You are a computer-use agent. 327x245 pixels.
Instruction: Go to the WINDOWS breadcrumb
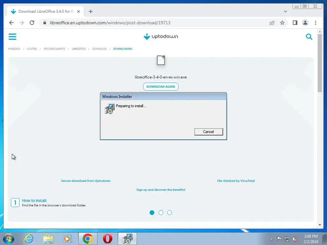pos(14,49)
